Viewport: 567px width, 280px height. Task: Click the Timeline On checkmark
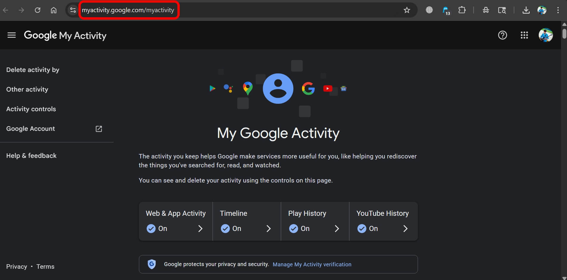pos(225,229)
